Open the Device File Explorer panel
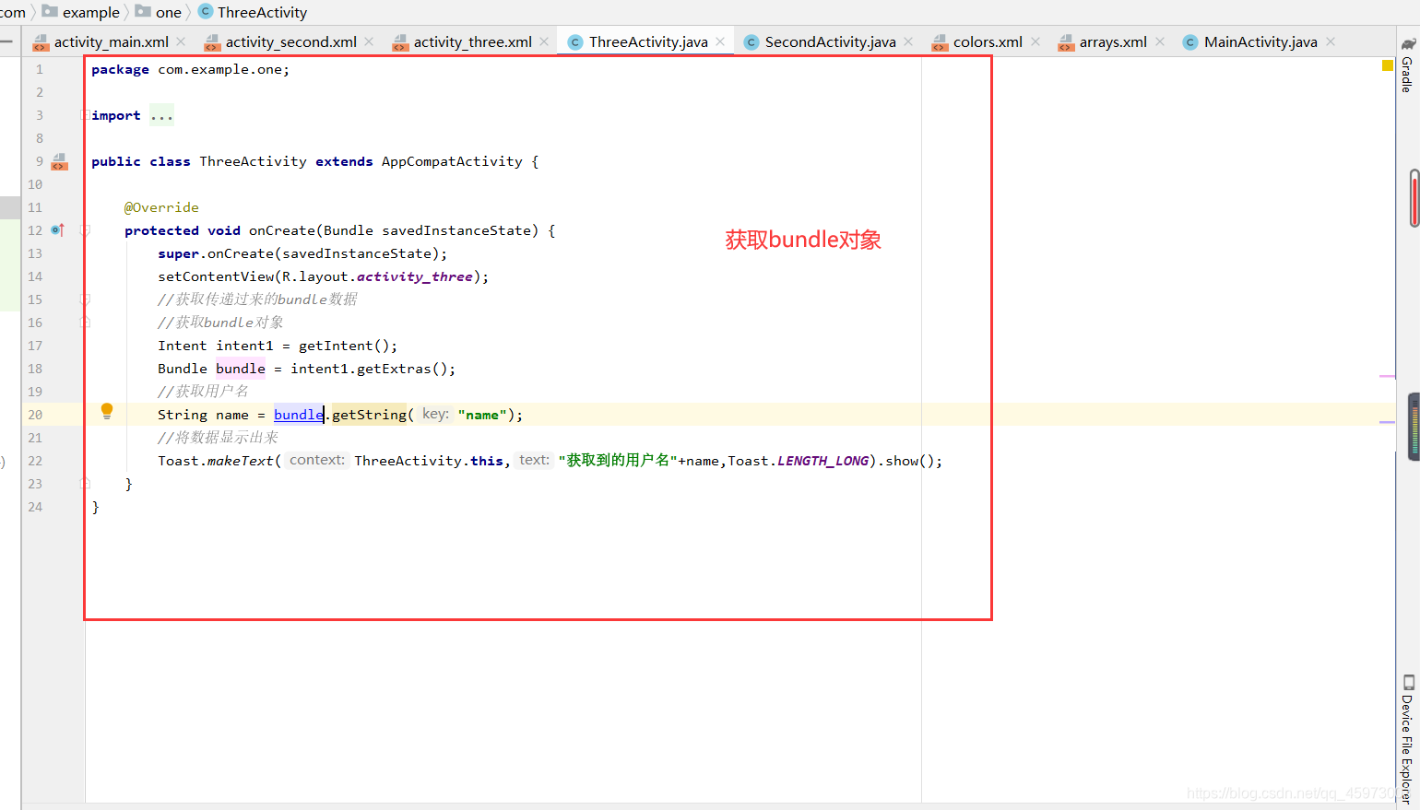Image resolution: width=1420 pixels, height=810 pixels. pyautogui.click(x=1407, y=739)
